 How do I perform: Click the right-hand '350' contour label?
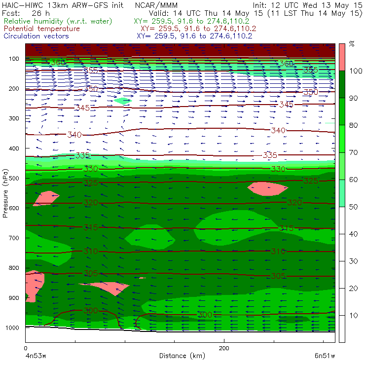311,92
